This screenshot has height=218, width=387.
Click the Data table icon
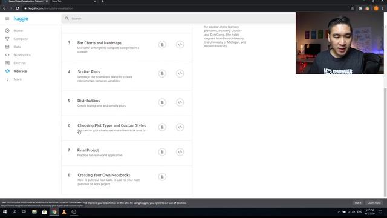click(x=7, y=47)
